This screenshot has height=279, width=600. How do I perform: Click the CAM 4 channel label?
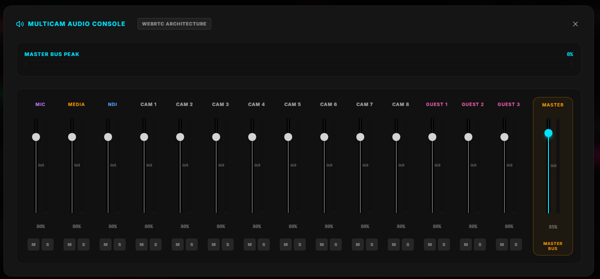point(256,104)
